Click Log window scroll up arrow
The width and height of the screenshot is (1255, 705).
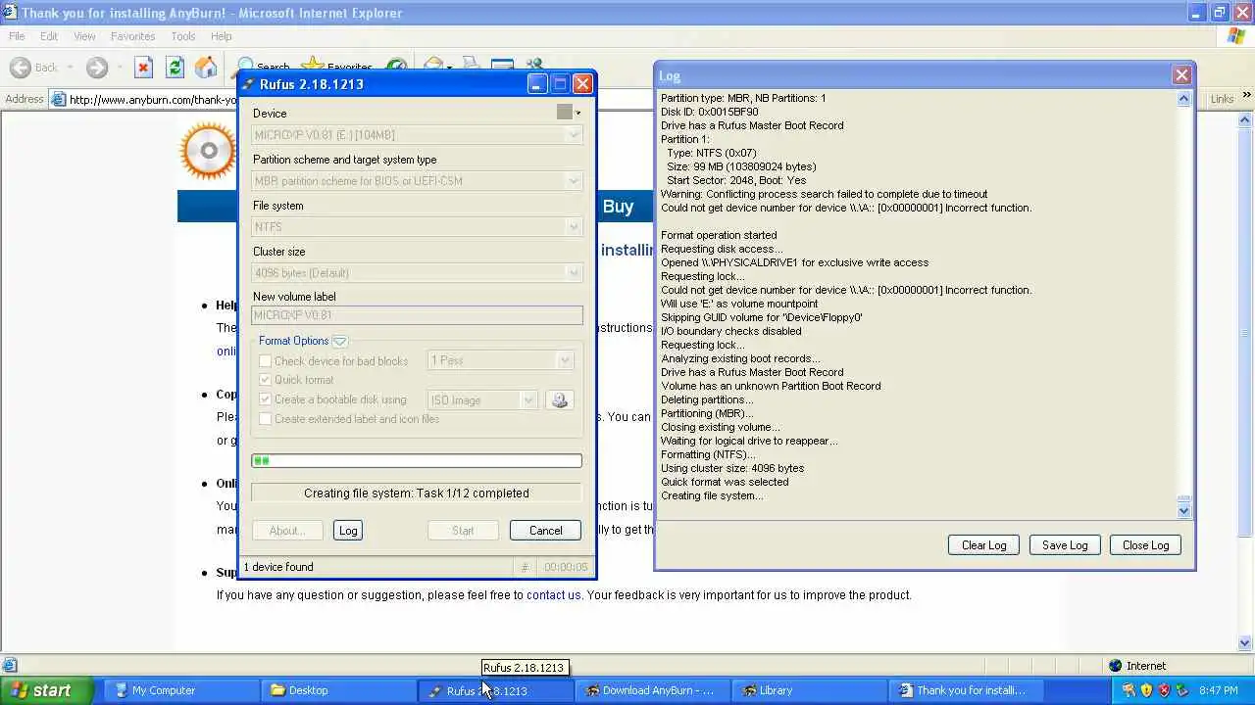(x=1183, y=99)
